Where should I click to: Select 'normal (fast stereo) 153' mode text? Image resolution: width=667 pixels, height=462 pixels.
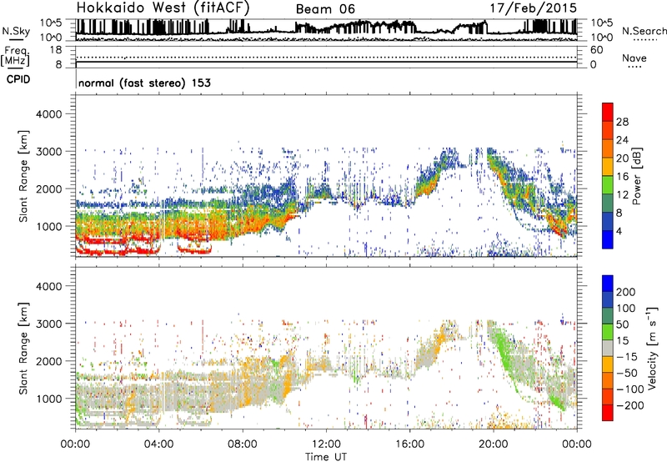(x=144, y=83)
